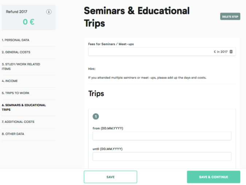Click the Trips section heading
Viewport: 246px width, 185px height.
point(96,94)
